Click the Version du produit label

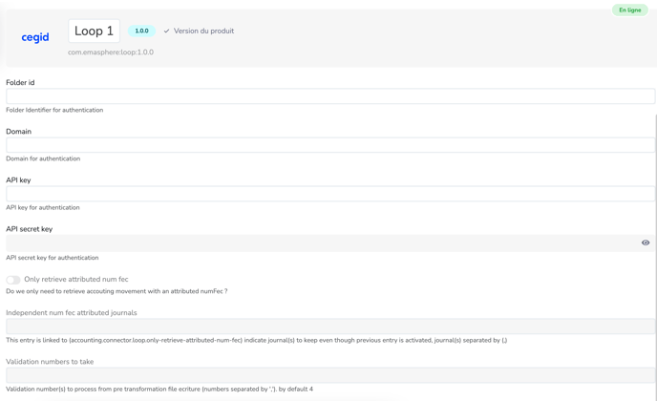[203, 31]
